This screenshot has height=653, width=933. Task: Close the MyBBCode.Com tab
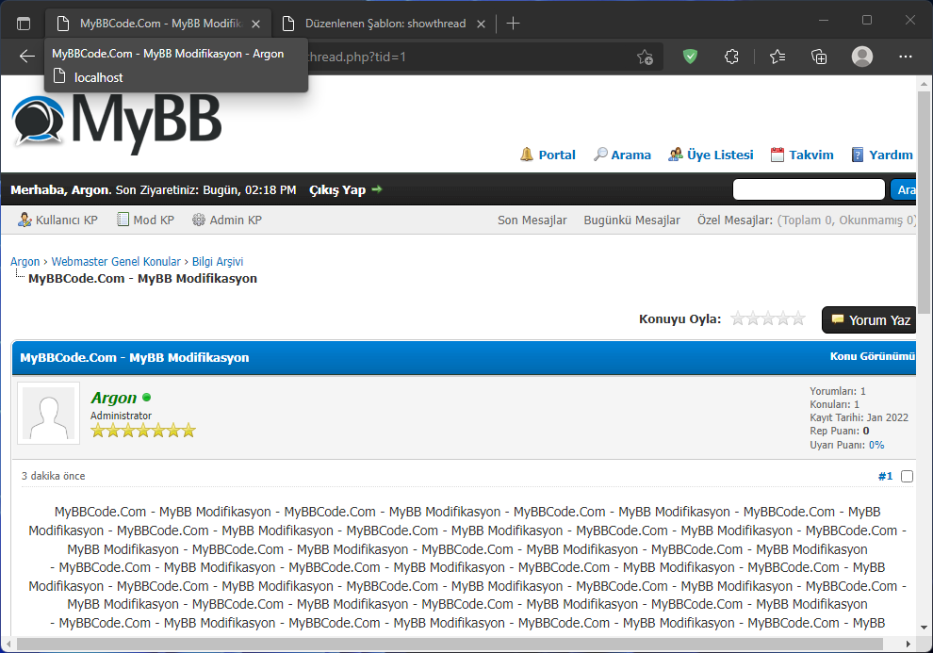tap(255, 24)
